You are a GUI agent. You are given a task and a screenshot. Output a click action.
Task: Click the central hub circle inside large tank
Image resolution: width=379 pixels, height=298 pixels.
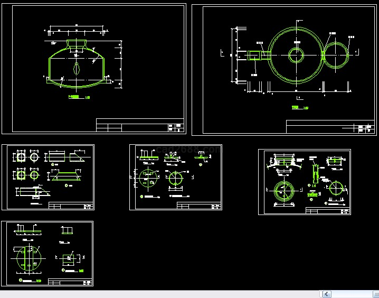tap(295, 54)
